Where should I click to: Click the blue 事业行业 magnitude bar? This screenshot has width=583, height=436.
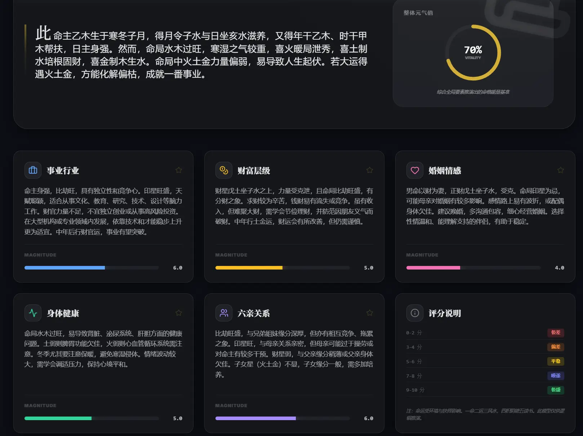coord(65,268)
